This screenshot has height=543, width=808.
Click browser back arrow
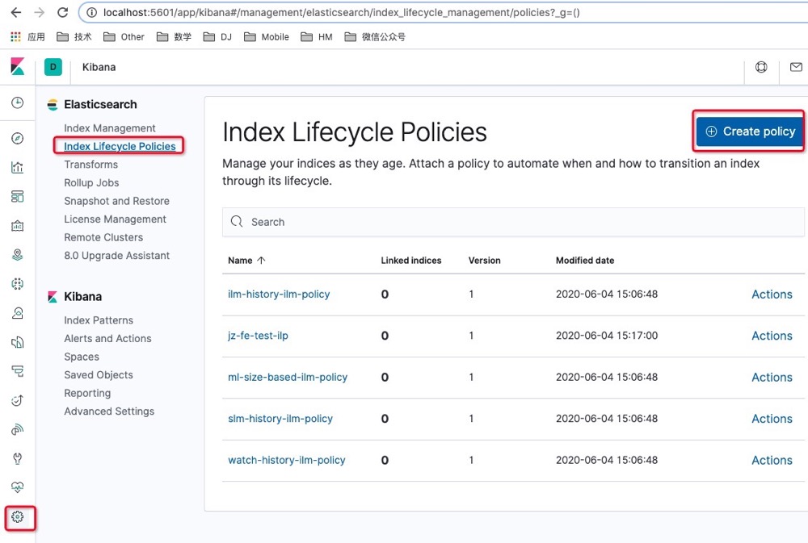[16, 12]
